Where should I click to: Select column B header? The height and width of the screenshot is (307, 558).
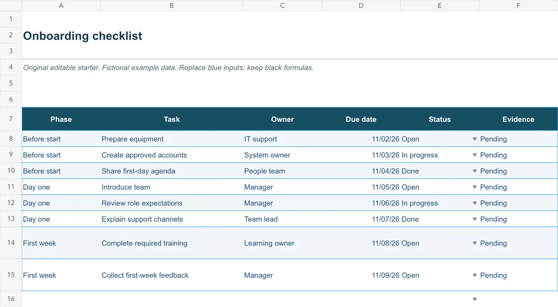[x=171, y=6]
